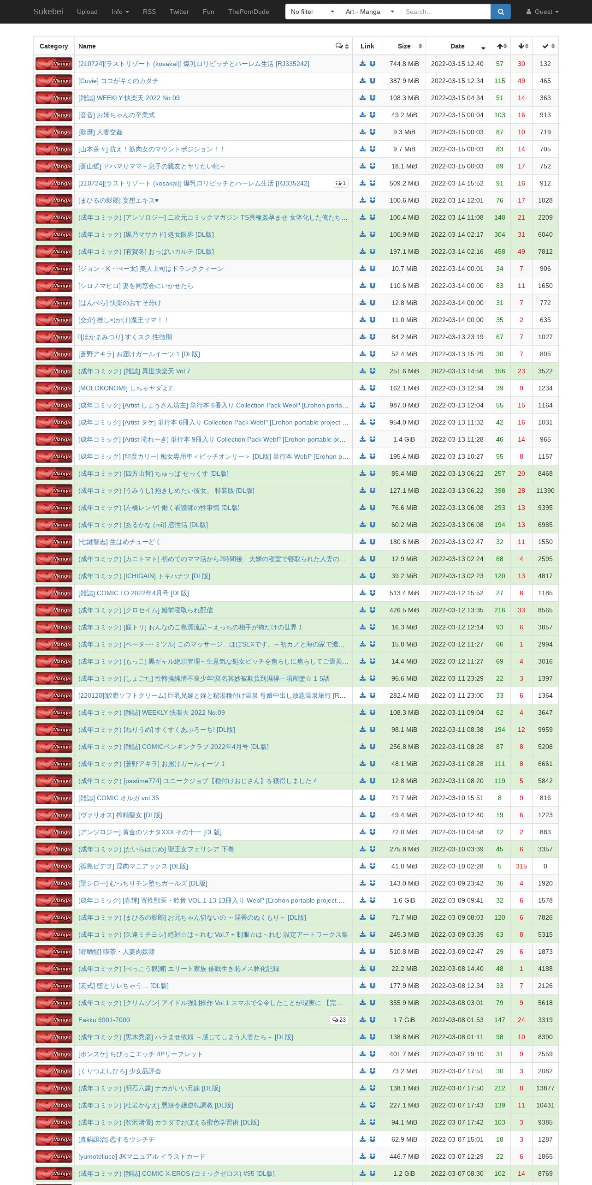Open the [音音] お姉ちゃんの卒業式 entry
Screen dimensions: 592x1185
[x=117, y=115]
